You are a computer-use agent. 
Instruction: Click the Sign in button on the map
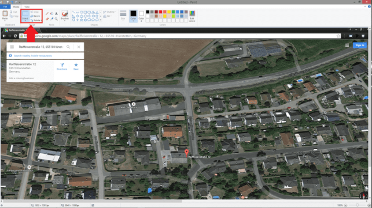tap(360, 45)
